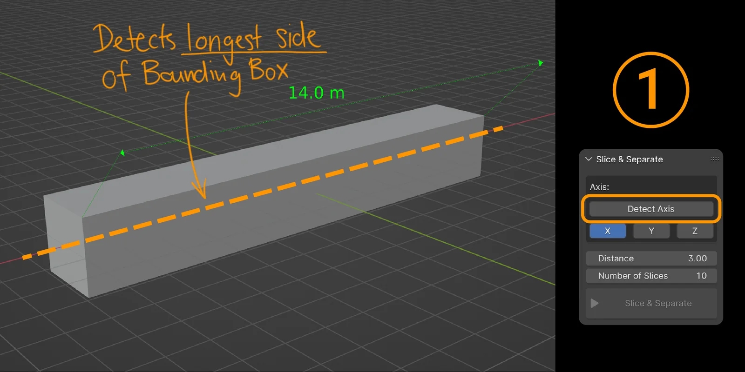Click the Distance 3.00 field
Viewport: 745px width, 372px height.
coord(651,258)
